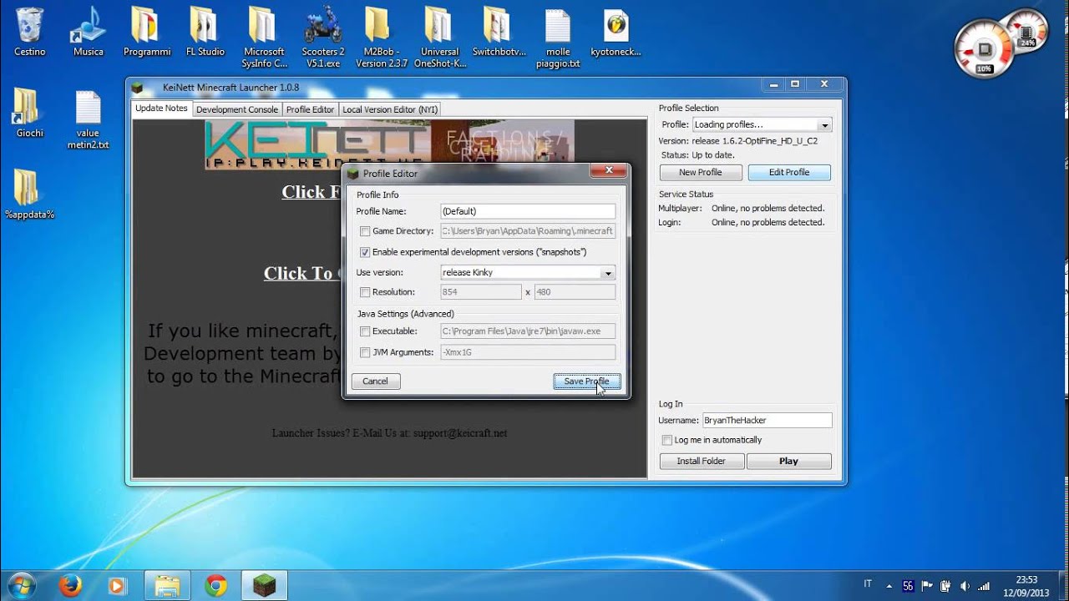The width and height of the screenshot is (1069, 601).
Task: Click the JVM Arguments text field
Action: point(528,352)
